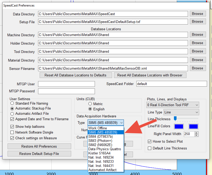This screenshot has width=212, height=175.
Task: Open the 0 Real X-Direction Tool FRF dropdown
Action: click(173, 105)
